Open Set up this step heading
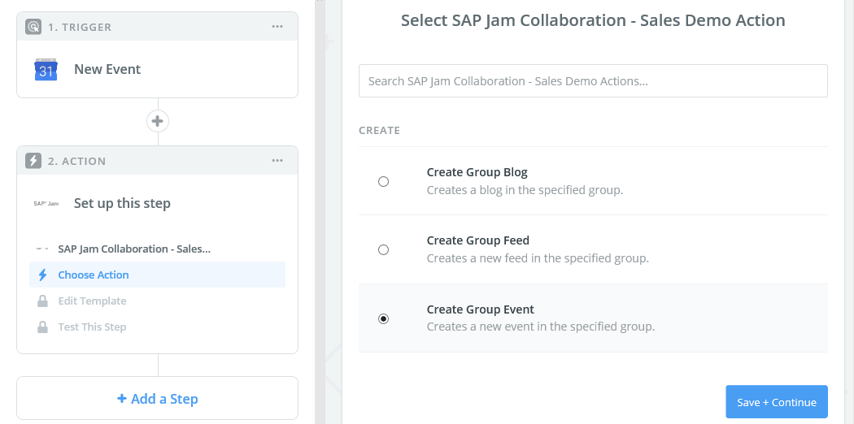854x424 pixels. (x=122, y=203)
